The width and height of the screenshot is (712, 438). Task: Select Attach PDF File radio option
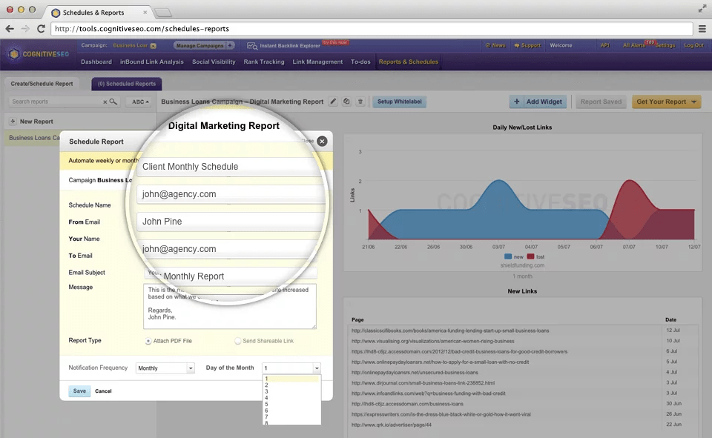pyautogui.click(x=148, y=341)
